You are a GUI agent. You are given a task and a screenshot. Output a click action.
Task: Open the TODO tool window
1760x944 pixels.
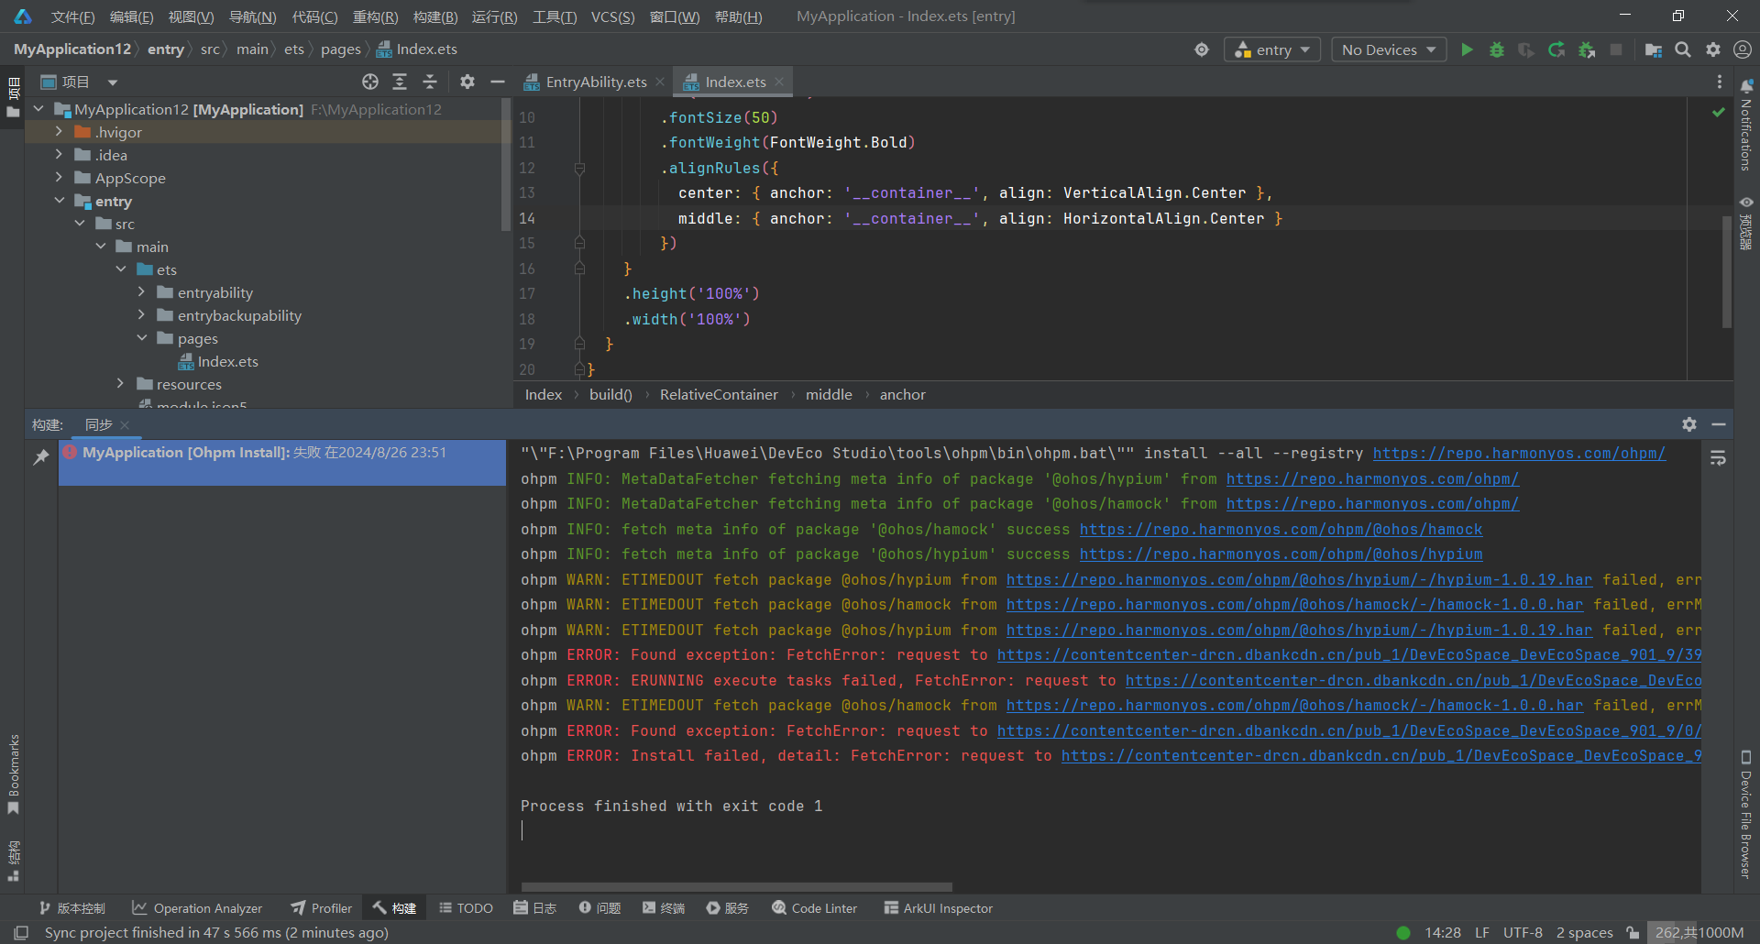(x=466, y=908)
